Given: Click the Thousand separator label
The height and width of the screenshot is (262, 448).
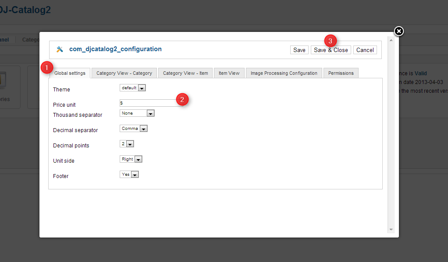Looking at the screenshot, I should pos(78,115).
